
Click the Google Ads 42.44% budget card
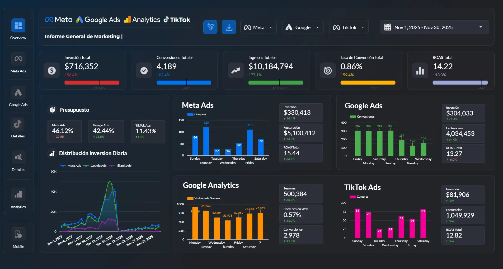click(106, 131)
